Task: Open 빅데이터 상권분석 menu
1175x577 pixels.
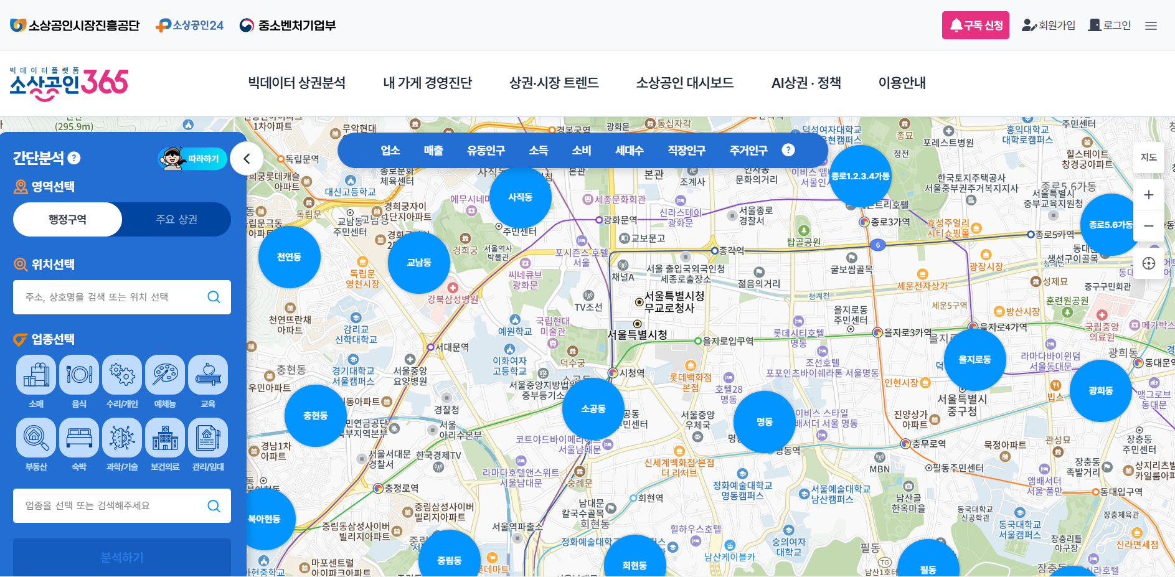Action: [297, 83]
